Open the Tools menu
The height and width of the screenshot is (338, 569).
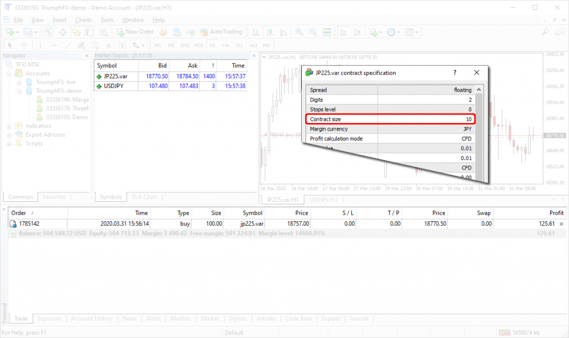(x=107, y=20)
